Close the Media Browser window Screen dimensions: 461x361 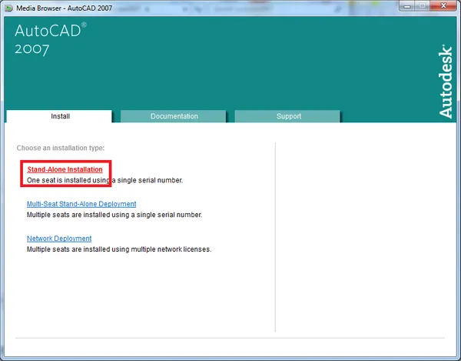[x=443, y=7]
